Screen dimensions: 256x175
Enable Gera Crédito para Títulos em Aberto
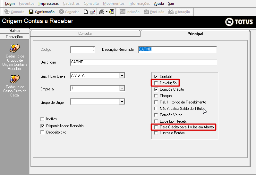156,127
